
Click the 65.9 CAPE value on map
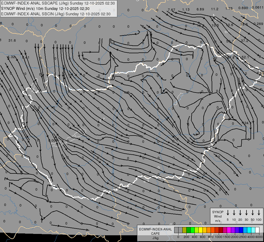(x=260, y=73)
